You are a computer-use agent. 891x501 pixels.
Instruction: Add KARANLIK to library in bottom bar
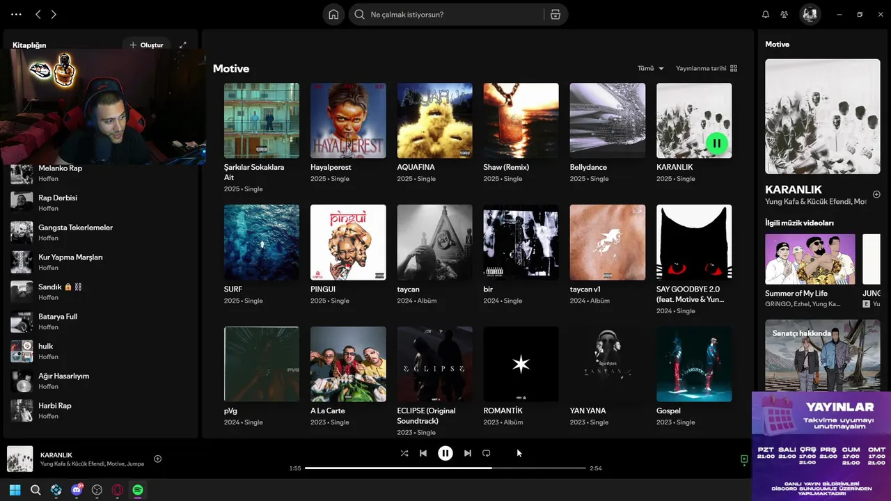pos(158,459)
